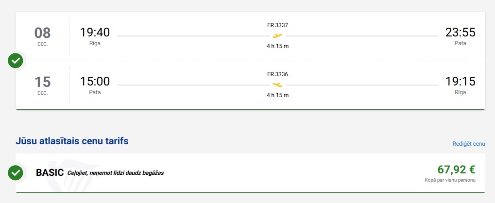Click the 08 Dec. date block

coord(42,36)
